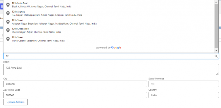221x108 pixels.
Task: Select the 12th Main Road suggestion
Action: tap(109, 5)
